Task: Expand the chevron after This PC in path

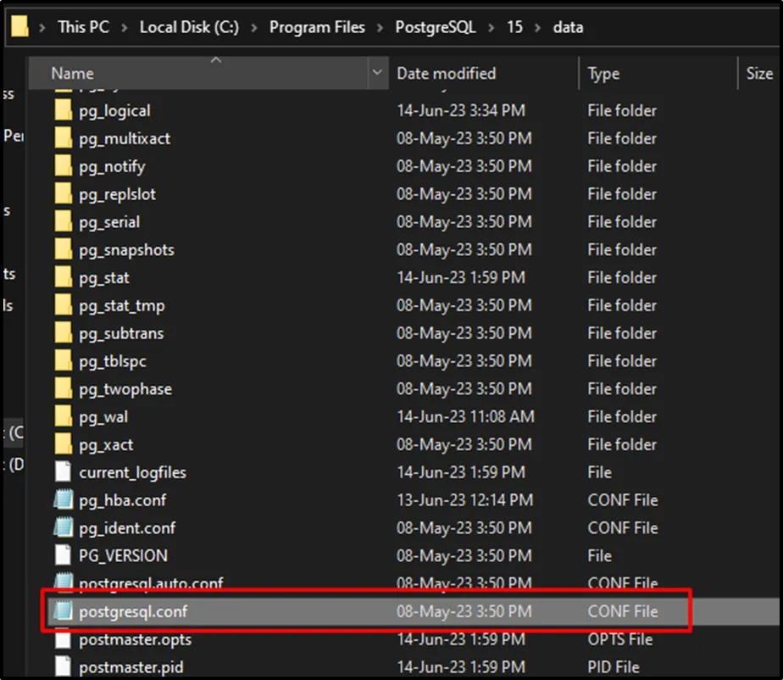Action: tap(125, 27)
